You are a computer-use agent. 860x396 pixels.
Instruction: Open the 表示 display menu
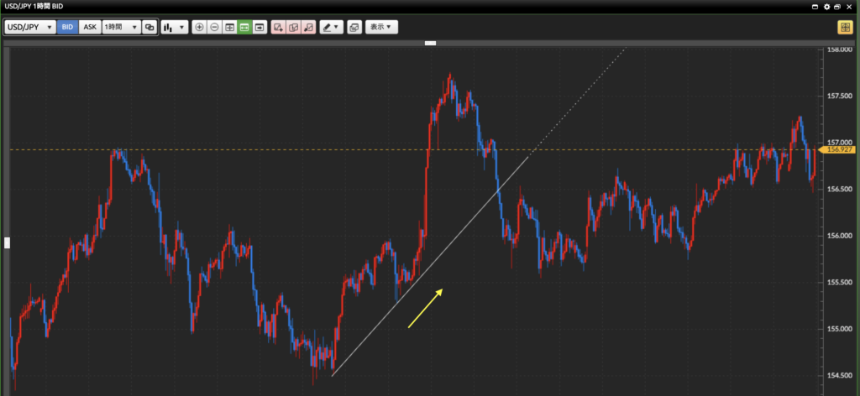coord(382,27)
